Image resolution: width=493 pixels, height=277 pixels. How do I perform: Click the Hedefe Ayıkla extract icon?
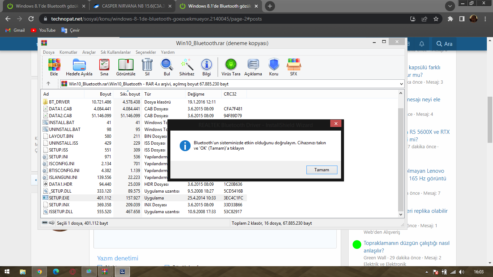(79, 67)
